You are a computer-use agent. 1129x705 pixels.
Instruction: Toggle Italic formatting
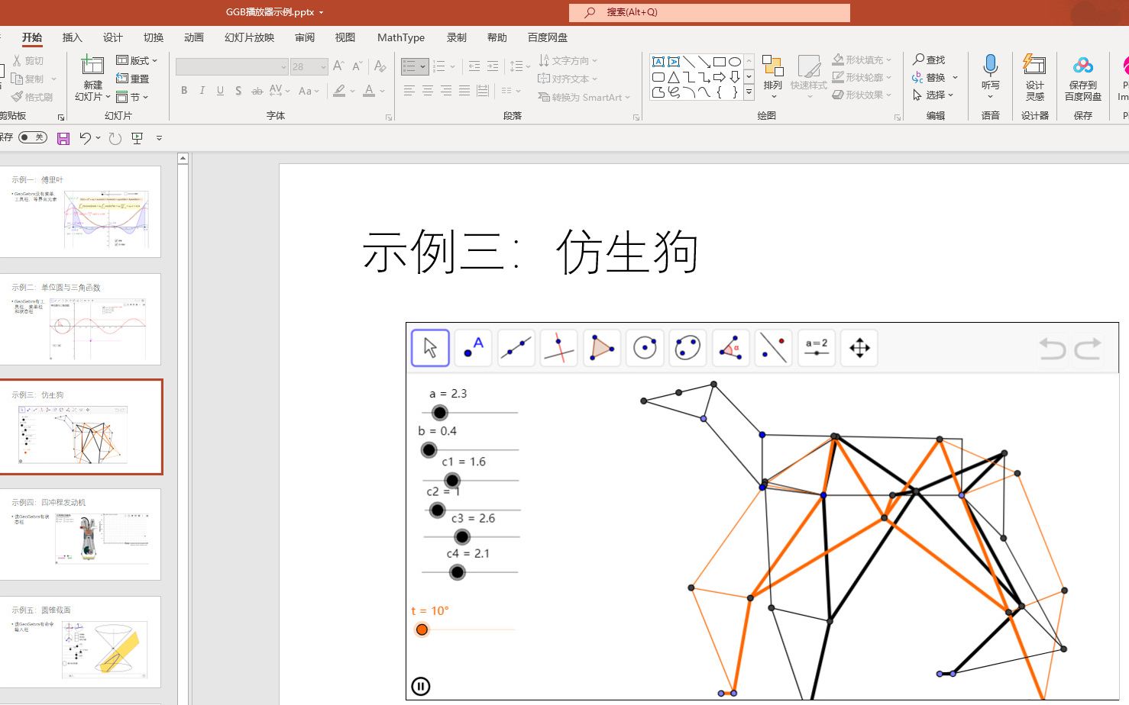(202, 91)
